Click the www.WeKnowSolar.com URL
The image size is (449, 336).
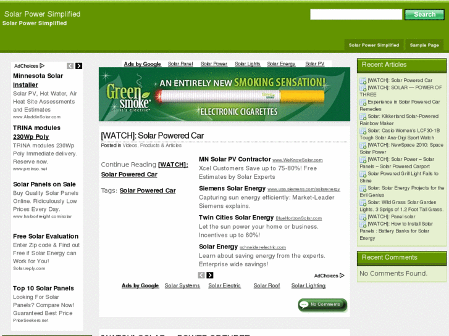[x=298, y=160]
